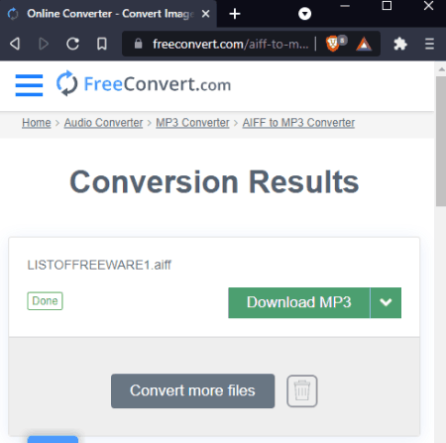Click Convert more files button
446x443 pixels.
point(192,390)
